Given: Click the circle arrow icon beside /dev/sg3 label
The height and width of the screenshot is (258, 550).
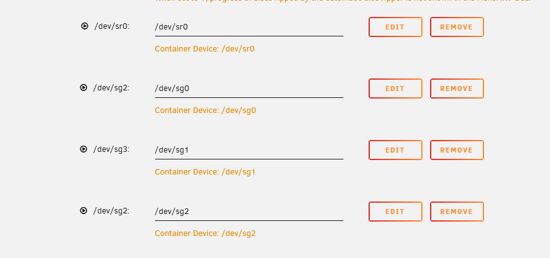Looking at the screenshot, I should coord(84,149).
